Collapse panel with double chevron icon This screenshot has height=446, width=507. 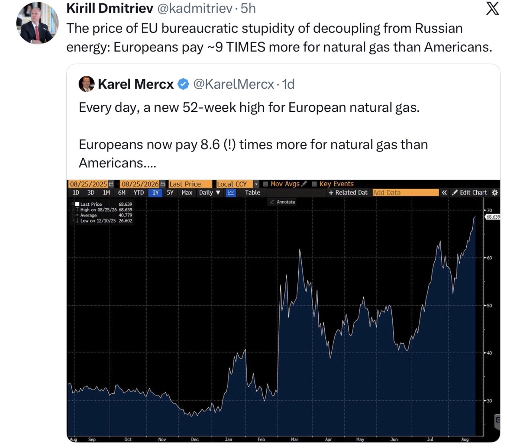click(444, 193)
